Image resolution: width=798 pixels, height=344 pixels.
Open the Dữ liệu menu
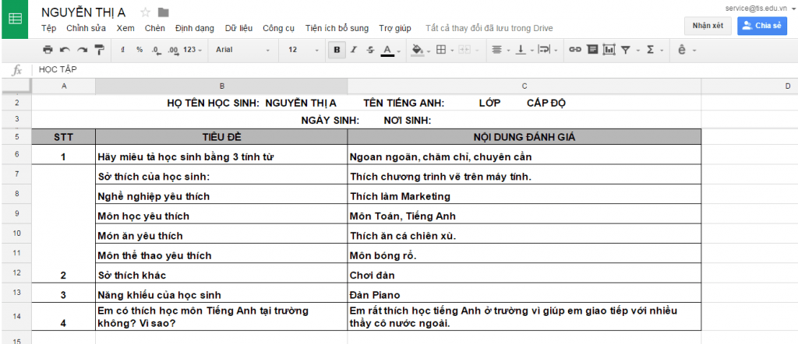[x=238, y=28]
